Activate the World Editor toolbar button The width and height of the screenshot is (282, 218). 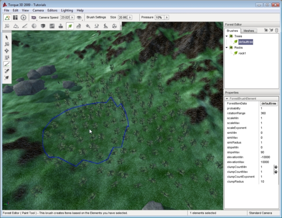click(7, 17)
